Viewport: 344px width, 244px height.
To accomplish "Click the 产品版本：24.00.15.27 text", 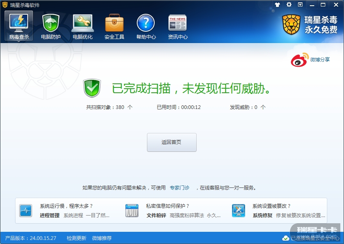I will click(31, 238).
